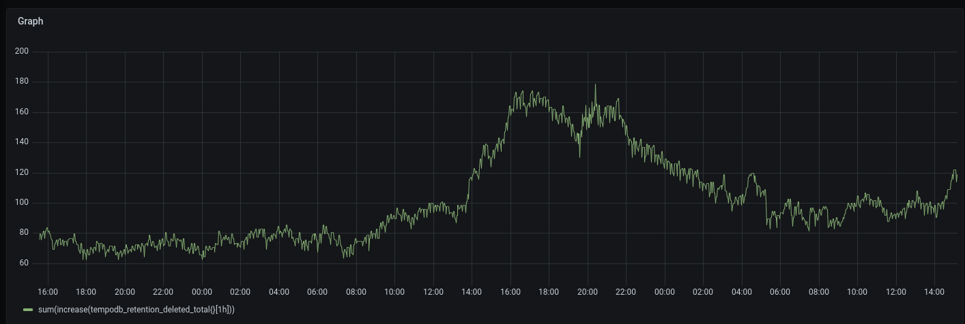Click the 200 y-axis label
Viewport: 965px width, 324px height.
(x=21, y=52)
